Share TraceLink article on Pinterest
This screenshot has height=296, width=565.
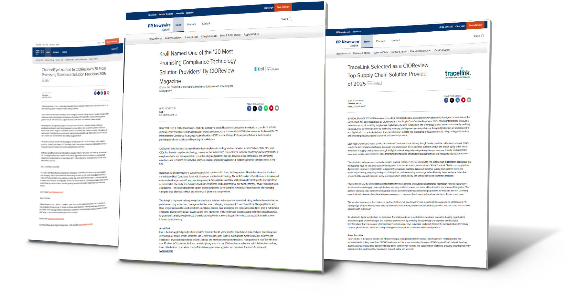pos(463,100)
